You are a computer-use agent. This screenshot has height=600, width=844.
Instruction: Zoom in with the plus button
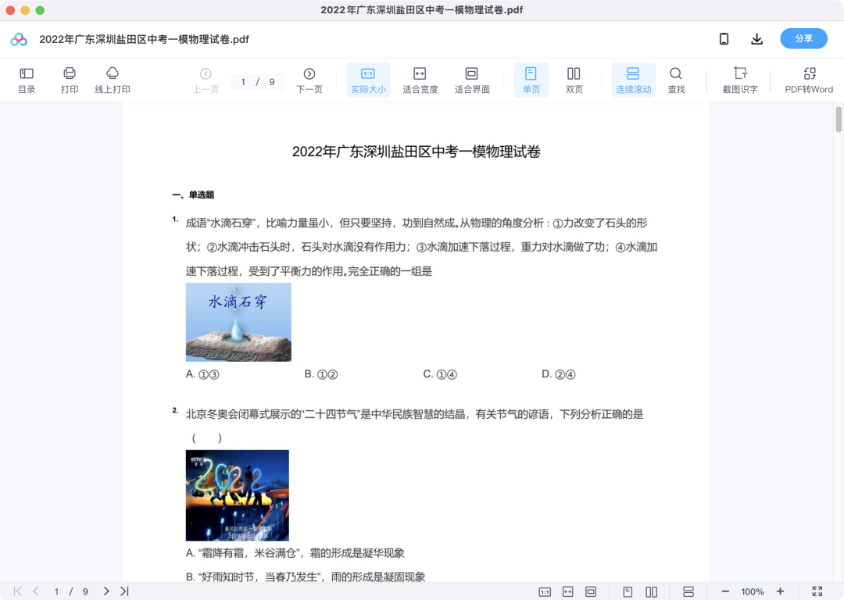(780, 592)
